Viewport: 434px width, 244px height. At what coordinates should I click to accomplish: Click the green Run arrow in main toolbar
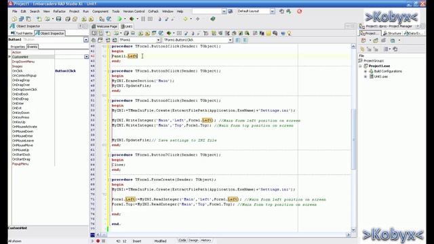pos(119,19)
